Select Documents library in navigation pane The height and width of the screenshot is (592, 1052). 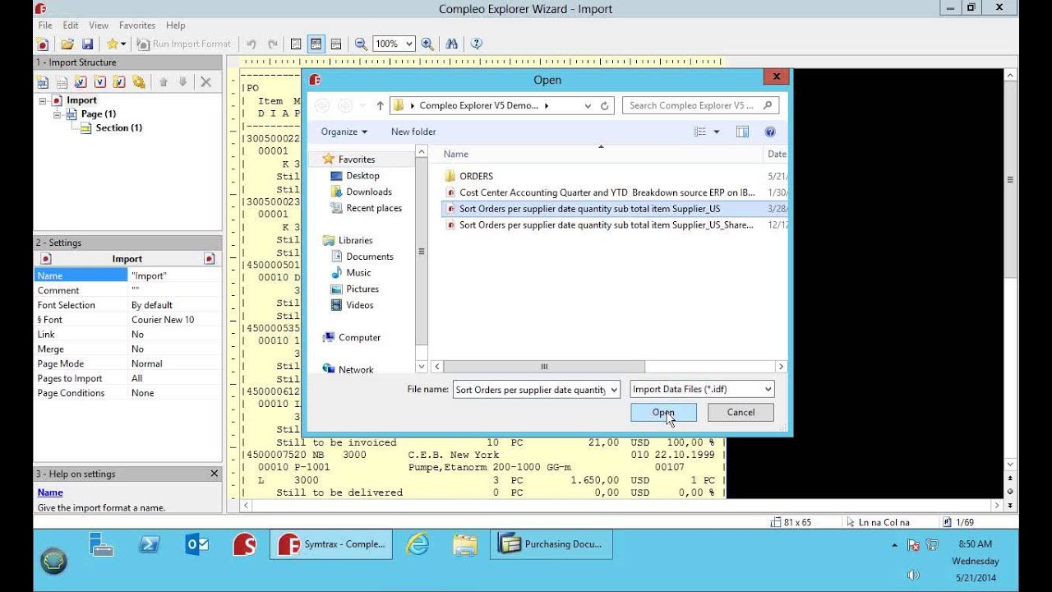[370, 257]
